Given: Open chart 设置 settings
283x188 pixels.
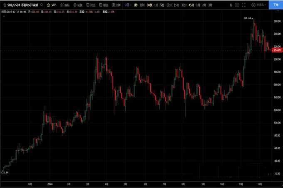Looking at the screenshot, I should coord(78,5).
